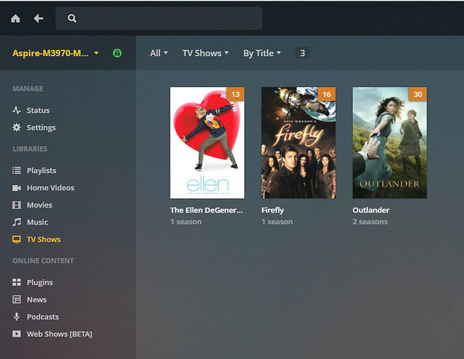This screenshot has height=359, width=464.
Task: Open the Status page link
Action: point(38,111)
